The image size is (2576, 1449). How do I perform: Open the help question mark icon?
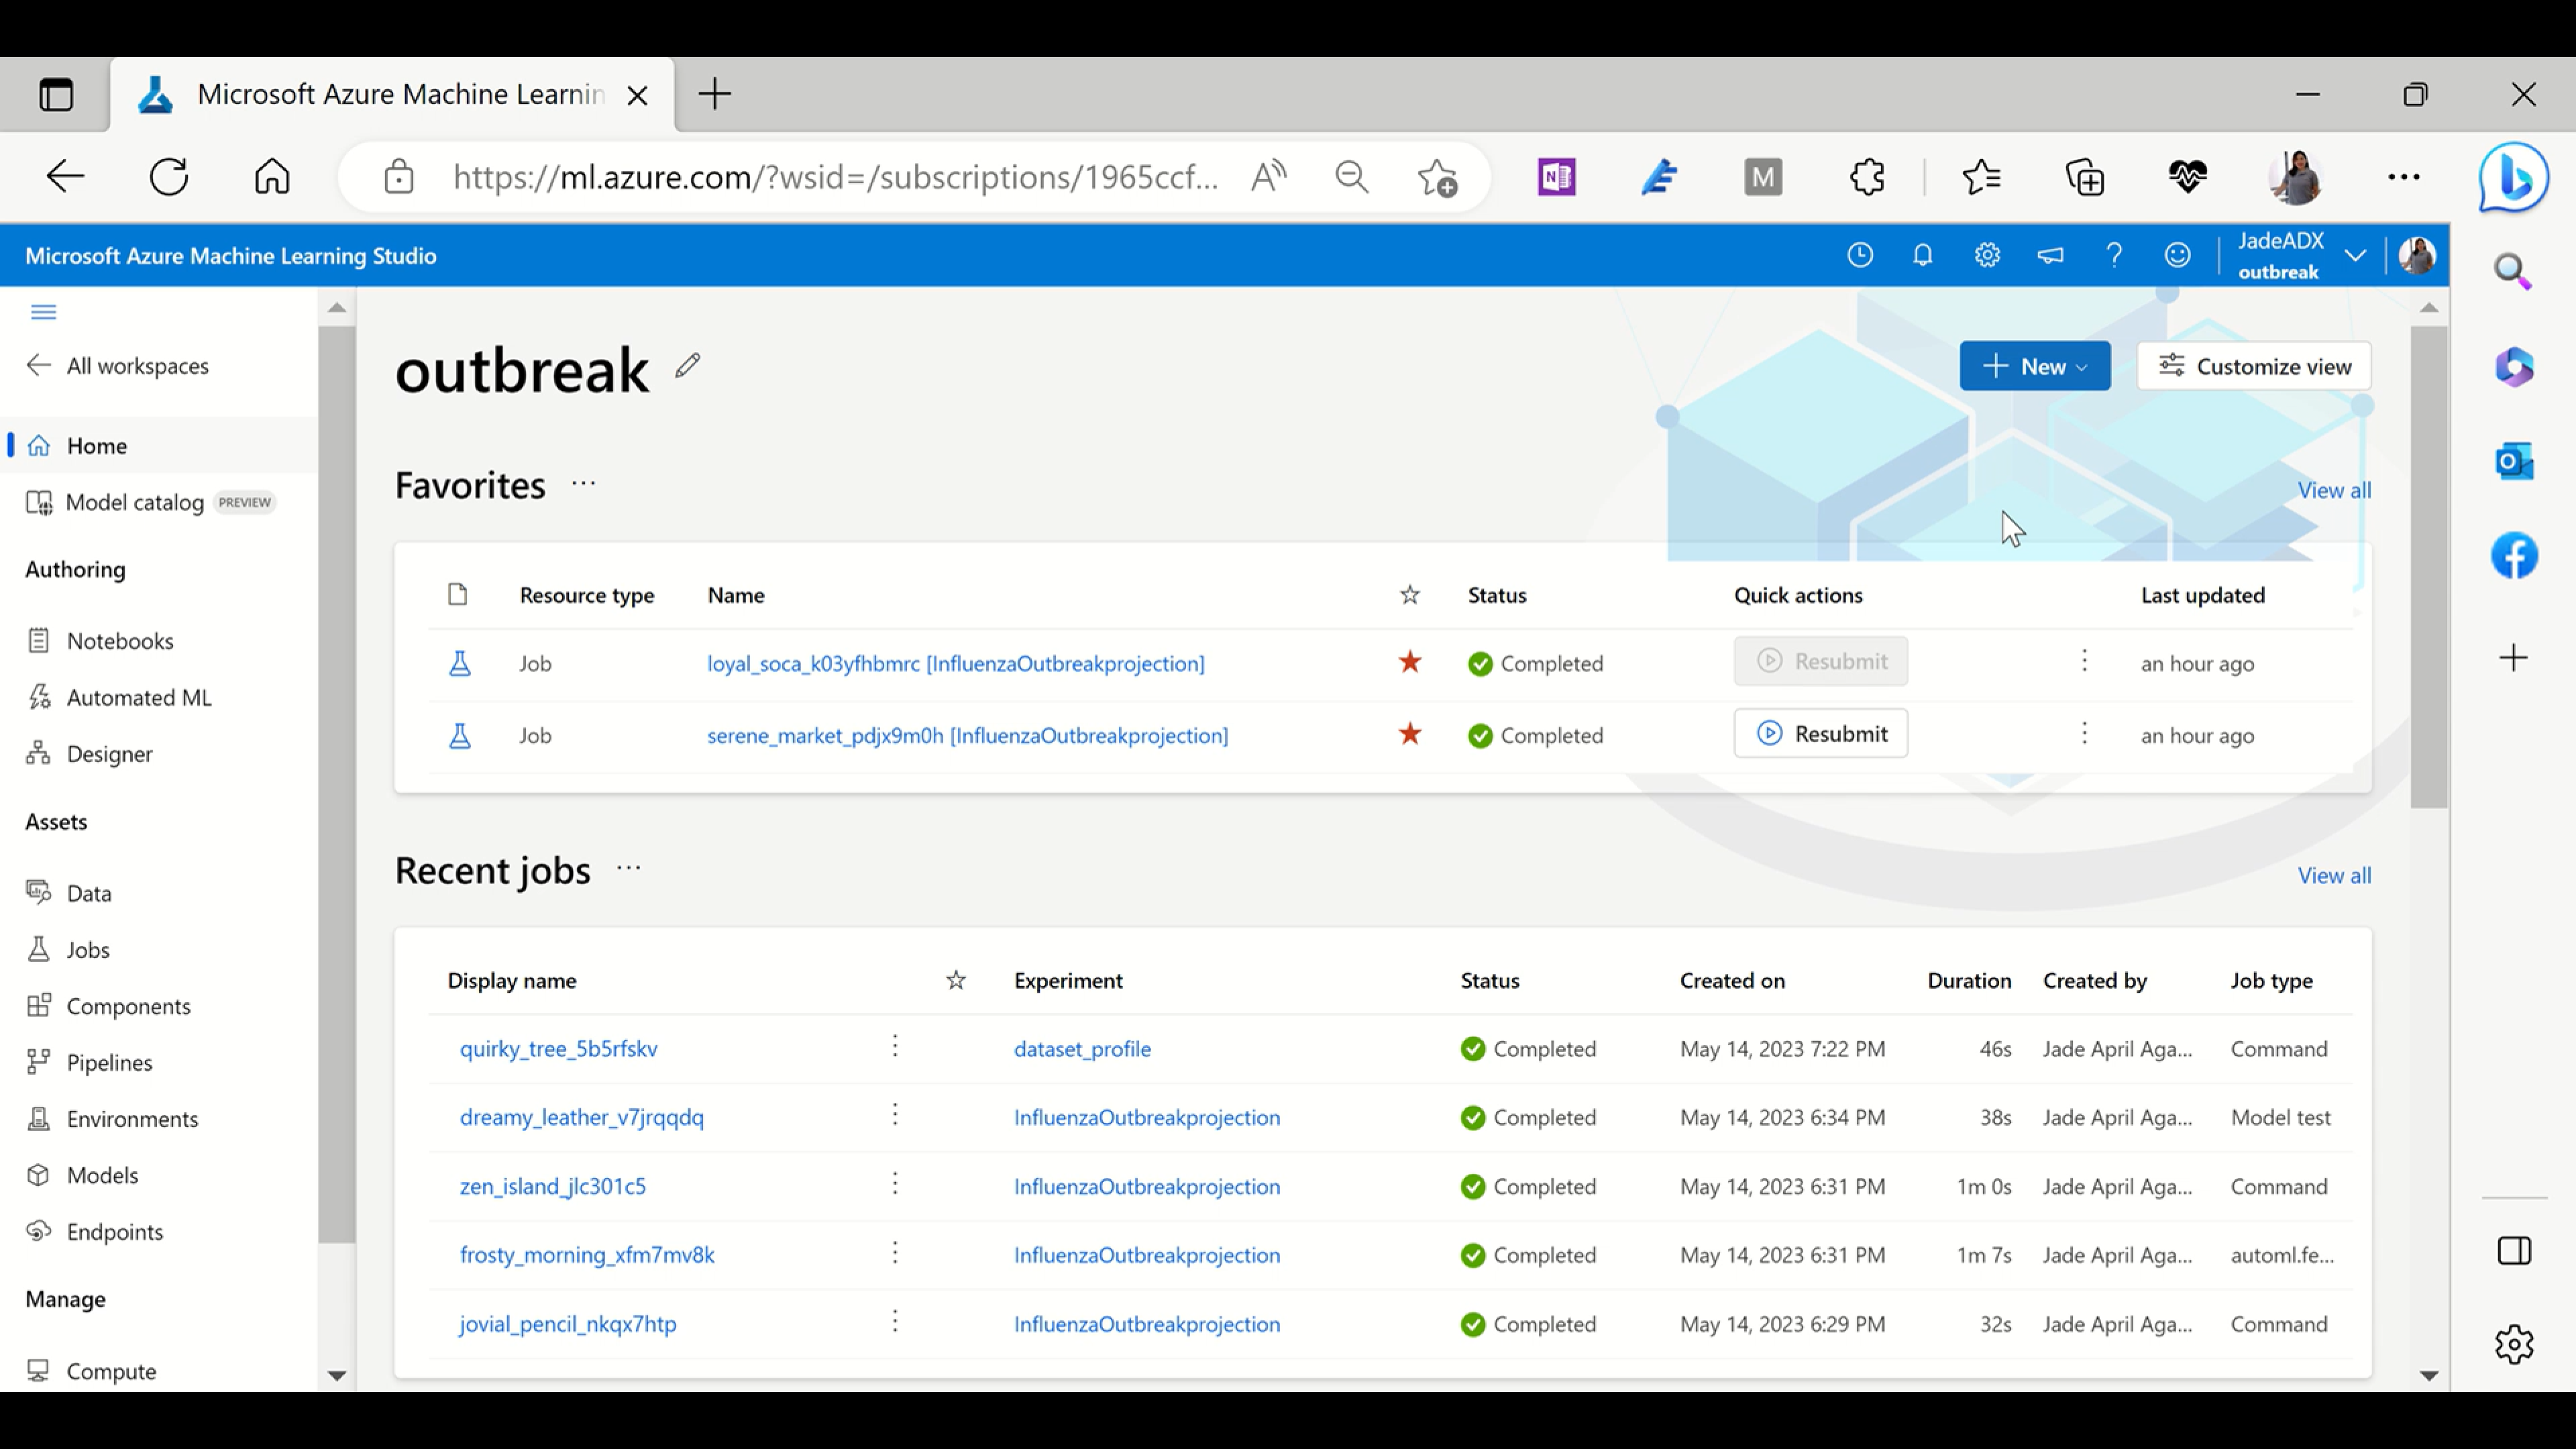(x=2113, y=256)
